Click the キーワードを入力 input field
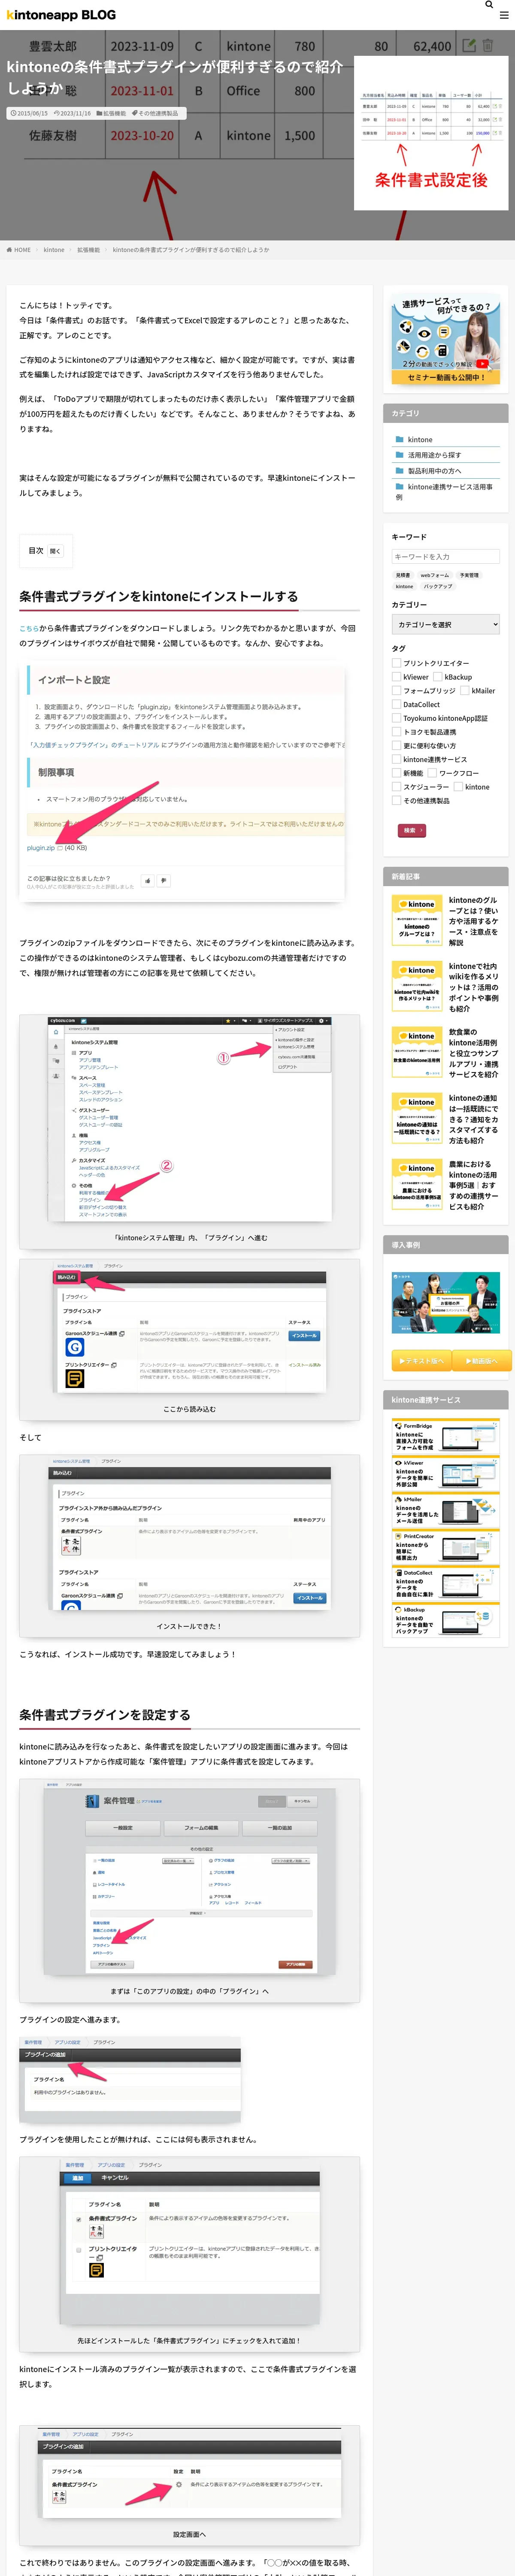Image resolution: width=515 pixels, height=2576 pixels. point(445,557)
